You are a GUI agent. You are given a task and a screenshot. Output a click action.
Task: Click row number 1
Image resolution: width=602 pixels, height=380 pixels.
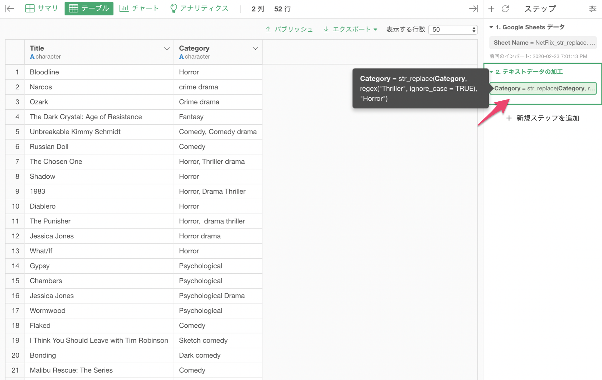coord(15,72)
